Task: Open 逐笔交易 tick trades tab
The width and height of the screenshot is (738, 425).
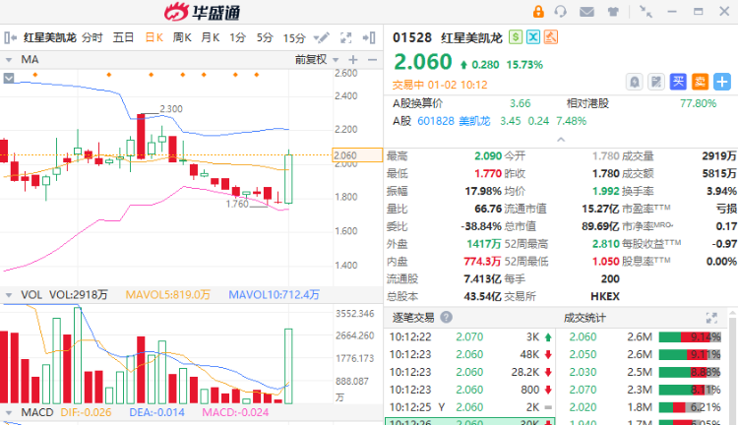Action: click(x=413, y=318)
